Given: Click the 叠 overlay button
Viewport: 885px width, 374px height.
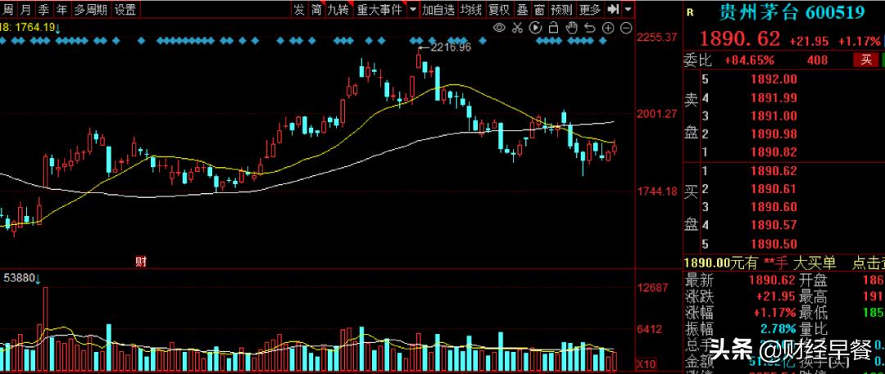Looking at the screenshot, I should [x=523, y=10].
